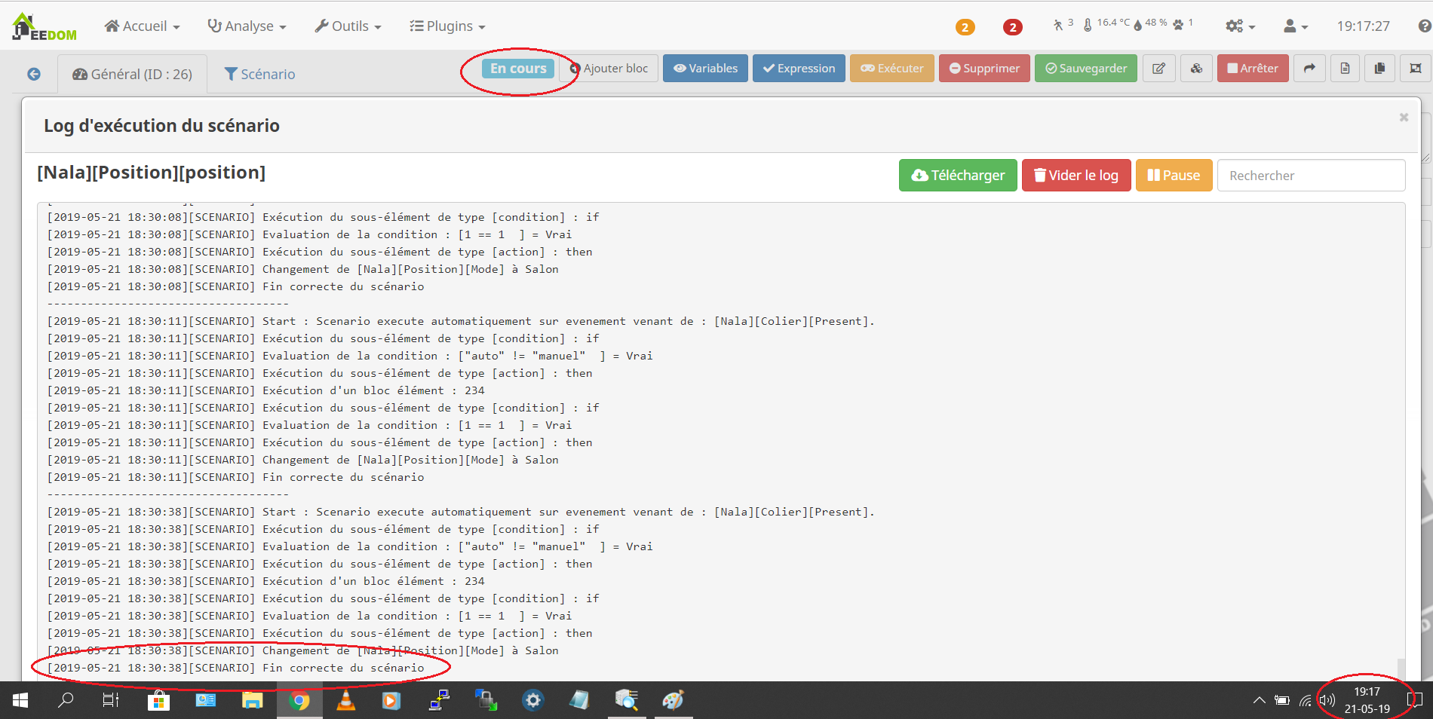This screenshot has height=719, width=1433.
Task: Click the orange notification badge showing 2
Action: pos(965,27)
